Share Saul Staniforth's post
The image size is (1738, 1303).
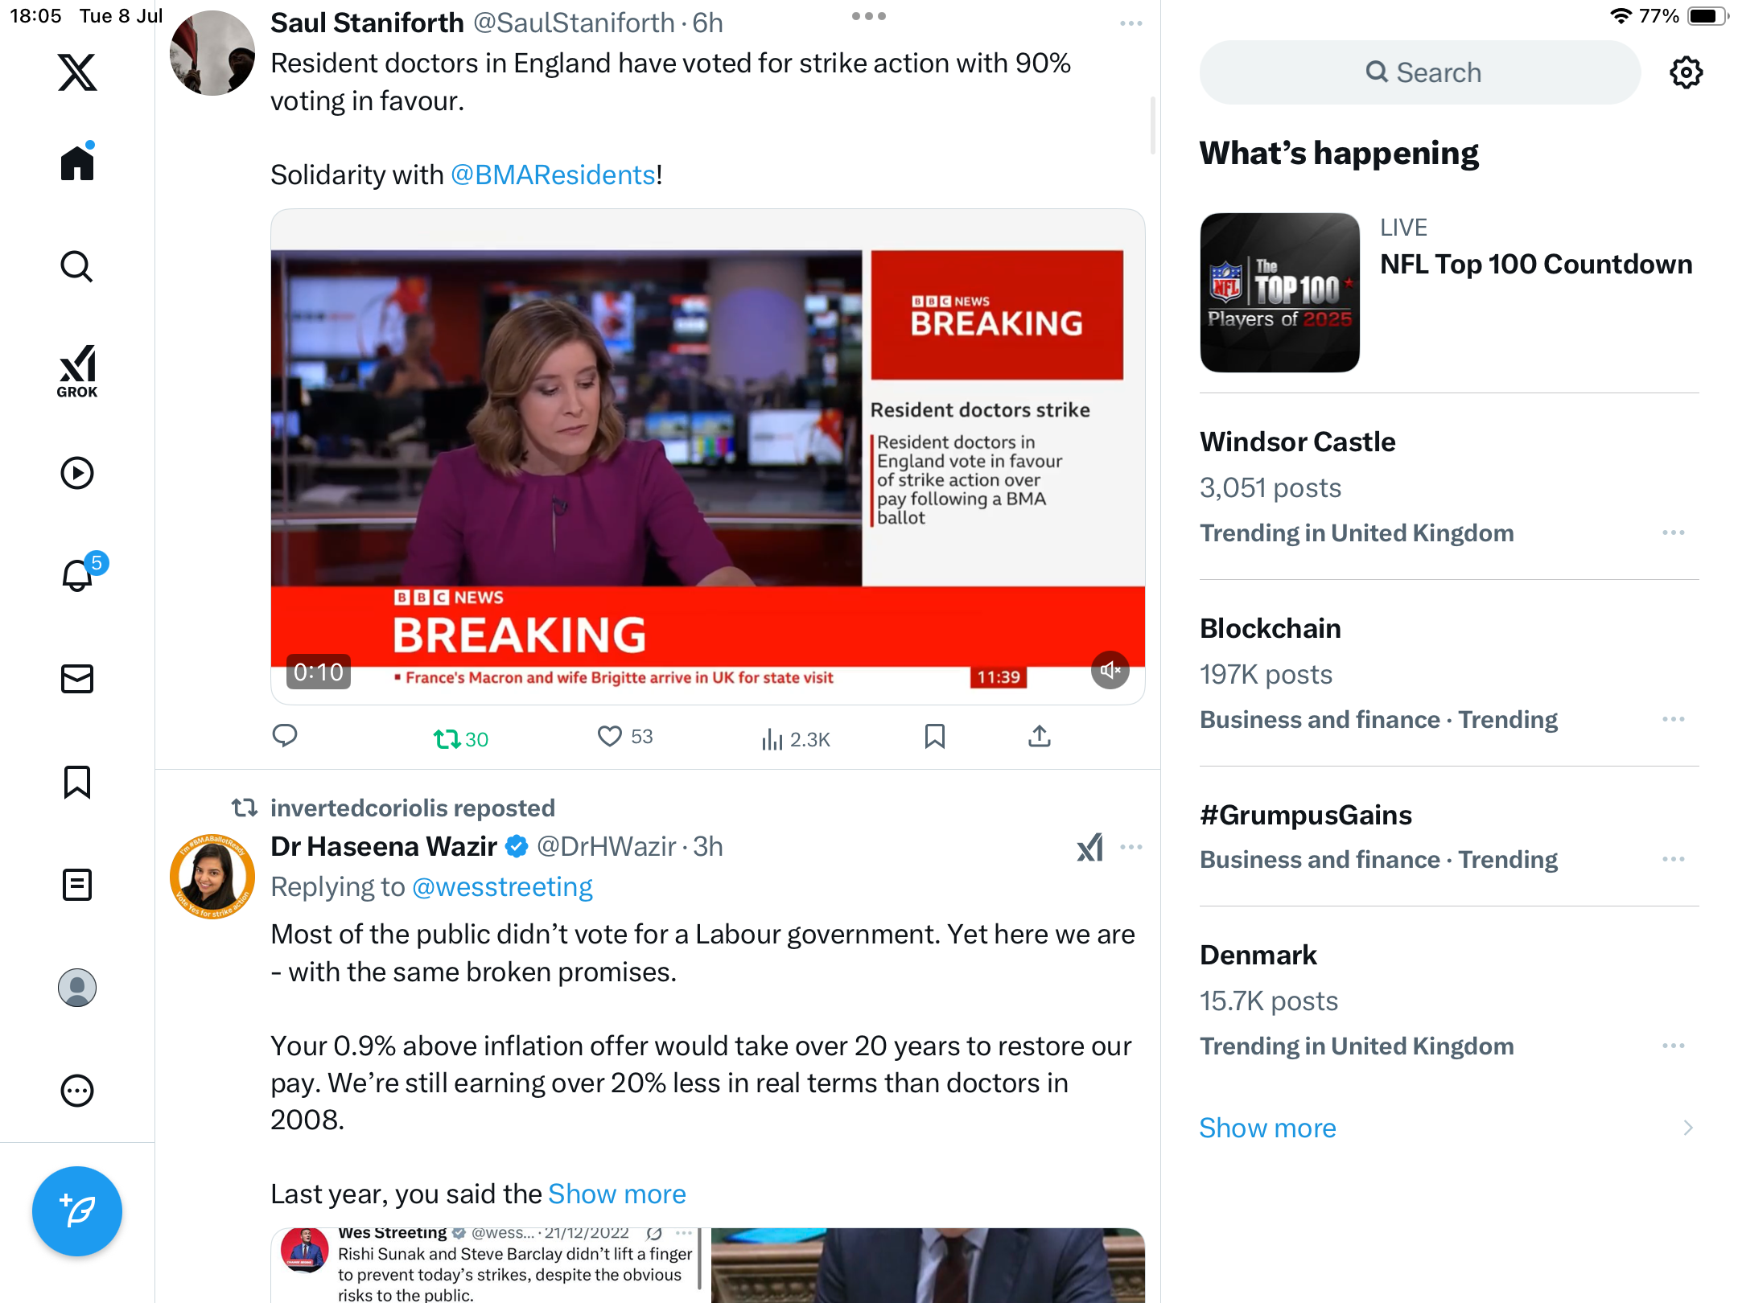pyautogui.click(x=1040, y=736)
